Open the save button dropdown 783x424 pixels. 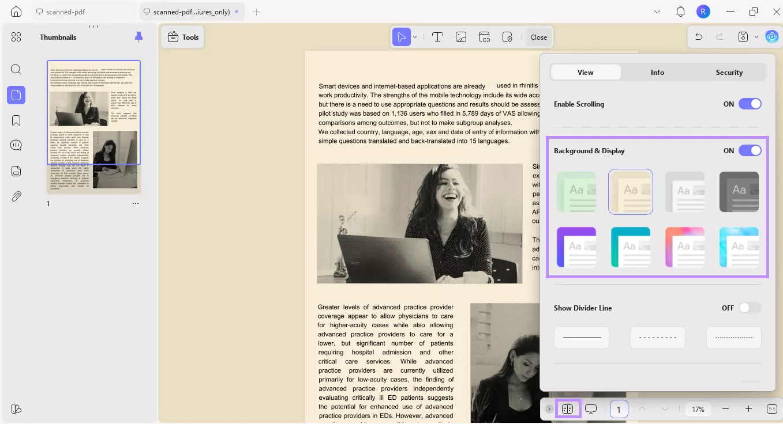(756, 37)
